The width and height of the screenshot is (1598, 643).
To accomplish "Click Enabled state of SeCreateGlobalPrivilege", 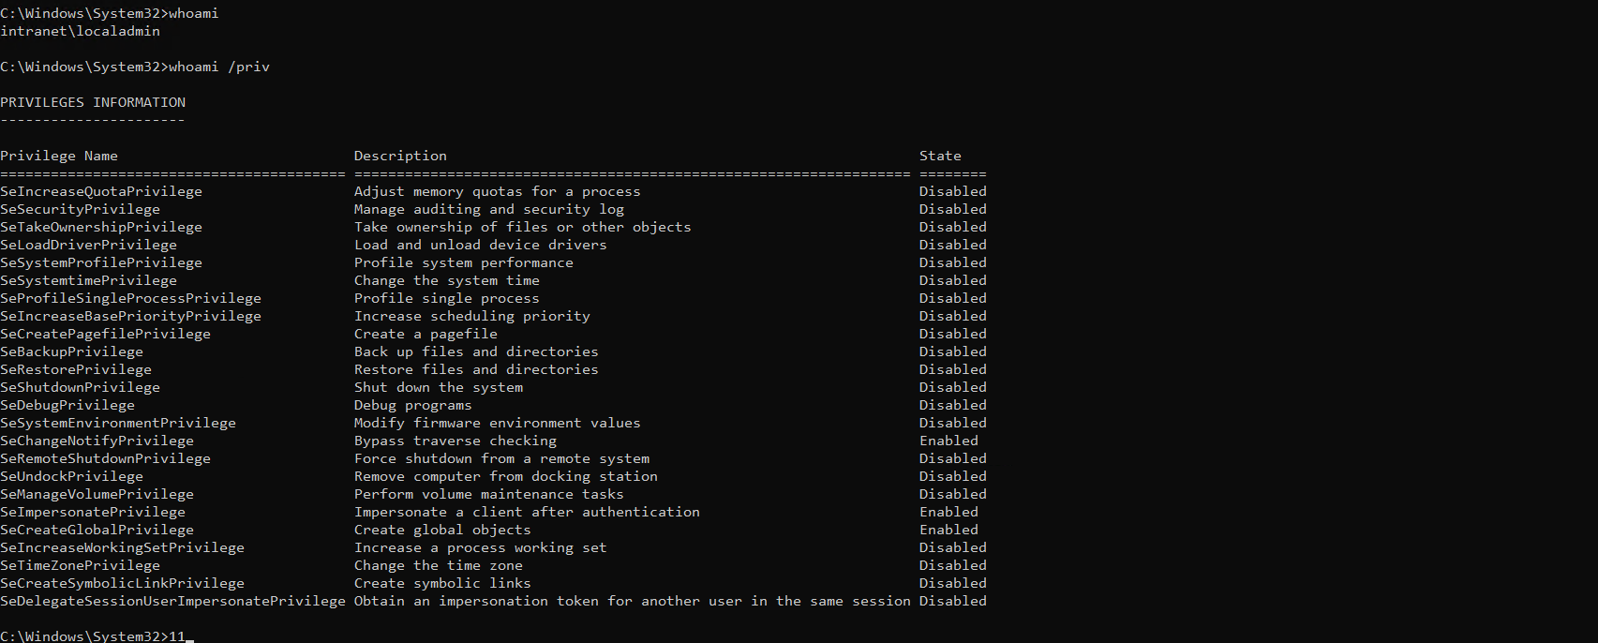I will pyautogui.click(x=948, y=530).
